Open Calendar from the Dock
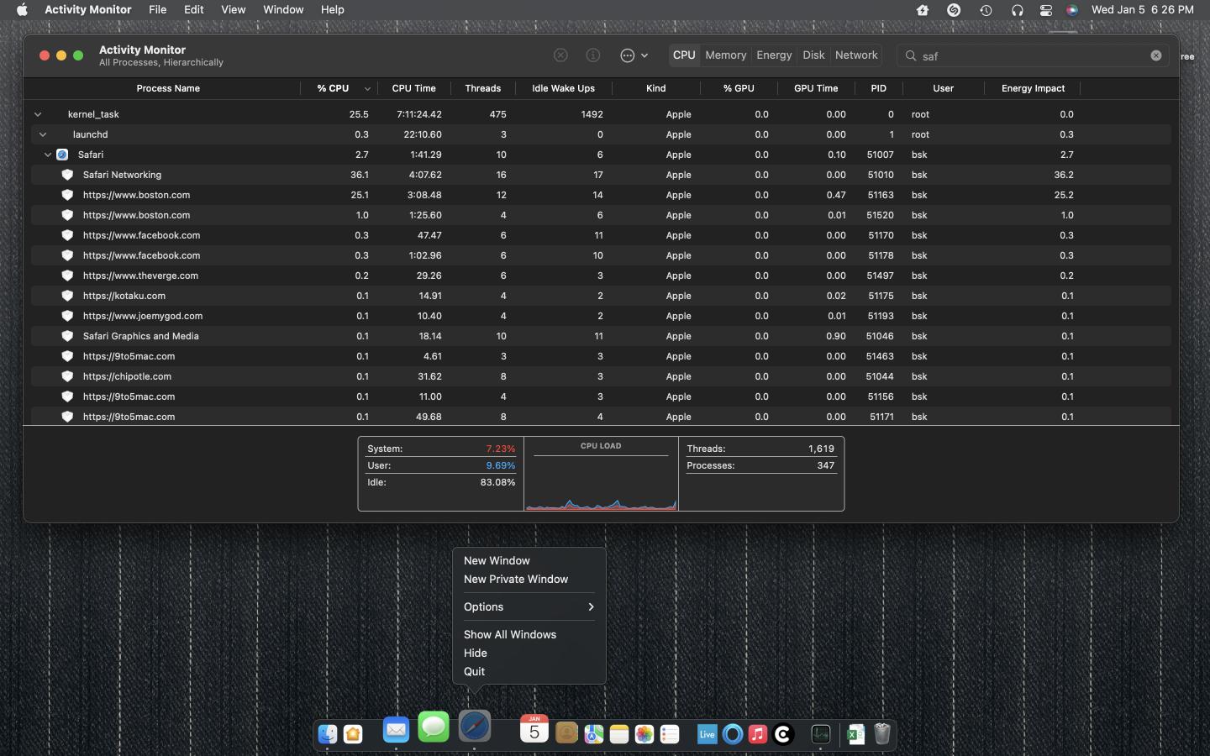The width and height of the screenshot is (1210, 756). pyautogui.click(x=534, y=729)
